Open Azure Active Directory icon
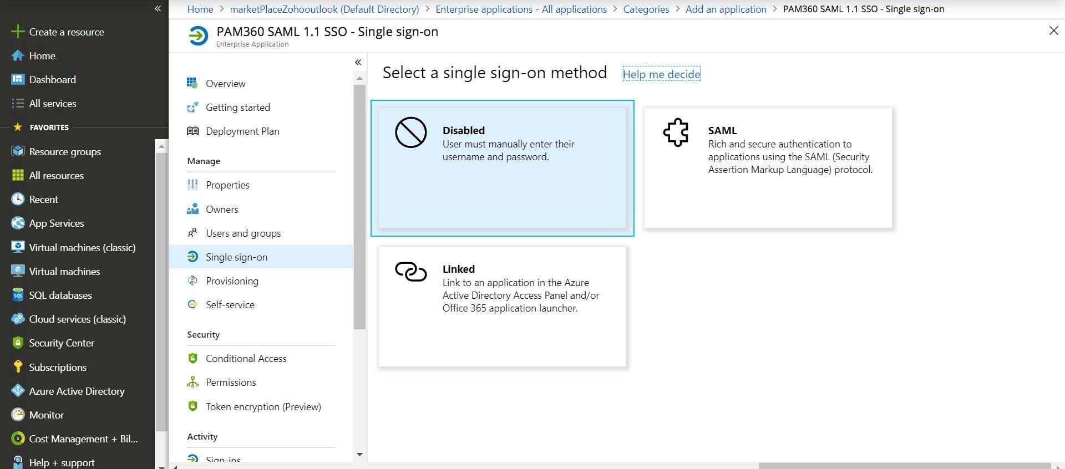Image resolution: width=1065 pixels, height=469 pixels. coord(18,391)
